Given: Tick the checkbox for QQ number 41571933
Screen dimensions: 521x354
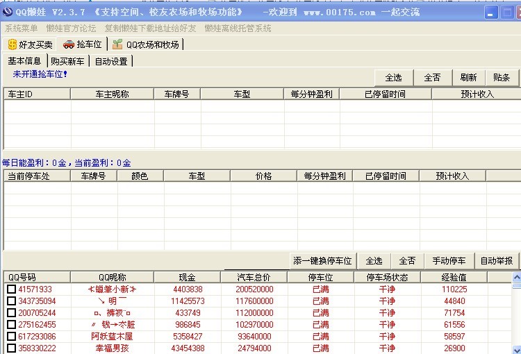Looking at the screenshot, I should [x=11, y=289].
